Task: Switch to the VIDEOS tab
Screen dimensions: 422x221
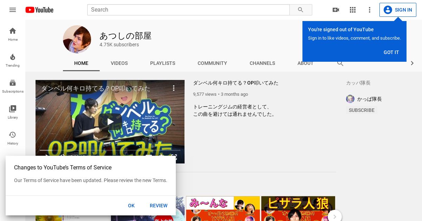Action: (119, 63)
